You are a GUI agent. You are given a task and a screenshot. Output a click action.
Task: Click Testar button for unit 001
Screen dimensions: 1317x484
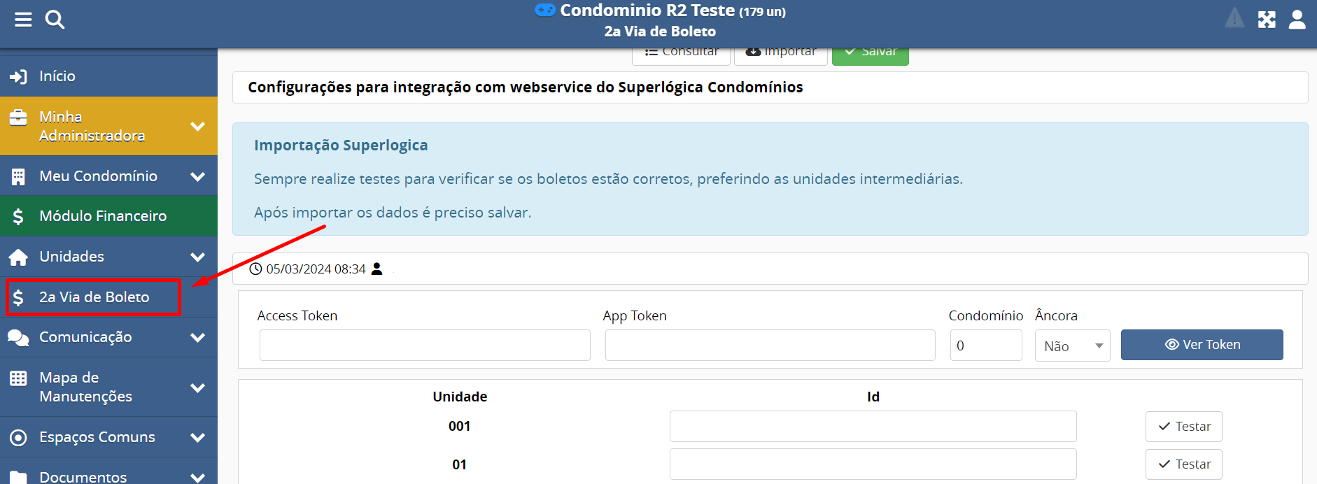coord(1183,427)
